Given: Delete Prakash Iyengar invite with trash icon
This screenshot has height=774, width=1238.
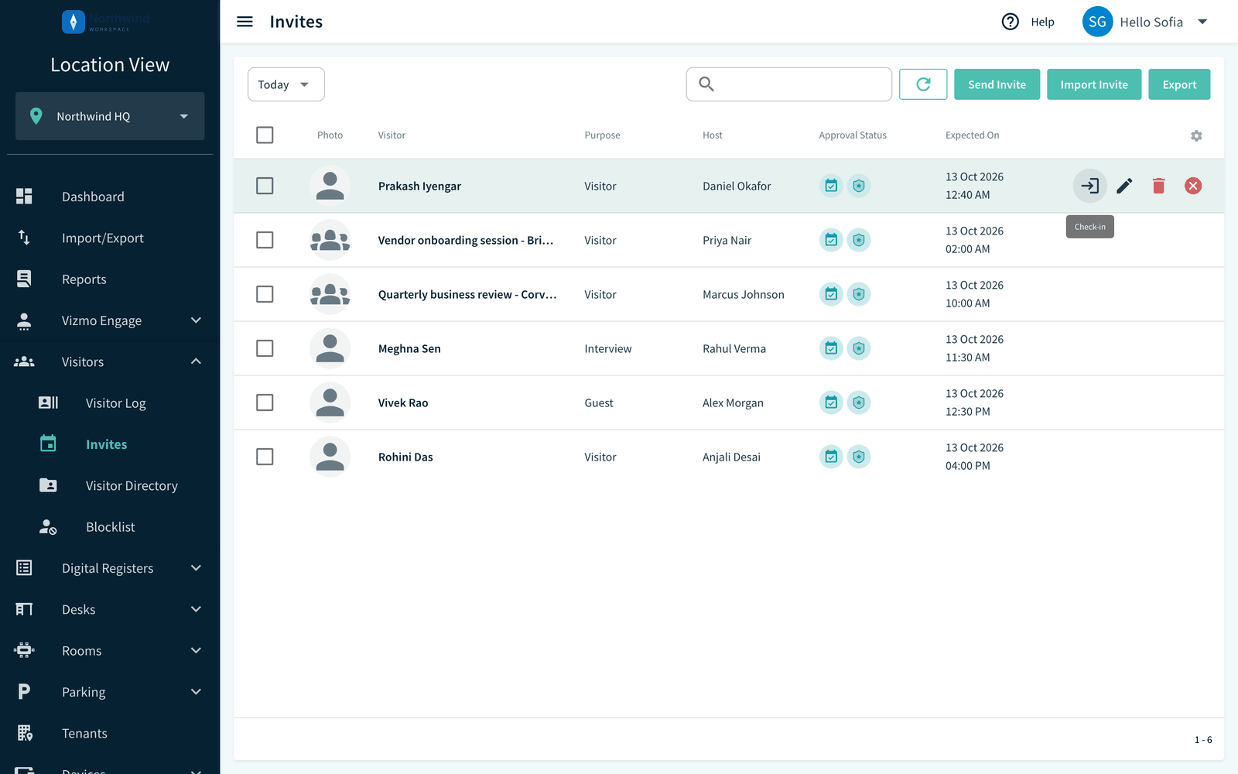Looking at the screenshot, I should (1158, 186).
